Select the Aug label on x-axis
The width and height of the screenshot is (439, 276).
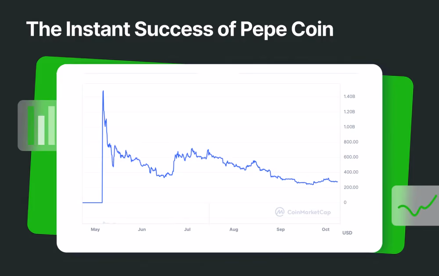(x=234, y=229)
